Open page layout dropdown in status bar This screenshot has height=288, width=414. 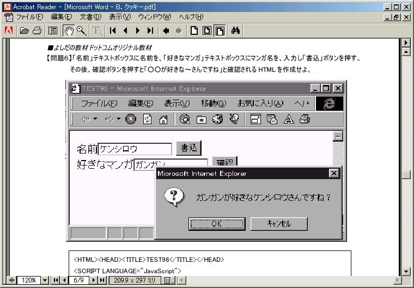pos(168,280)
